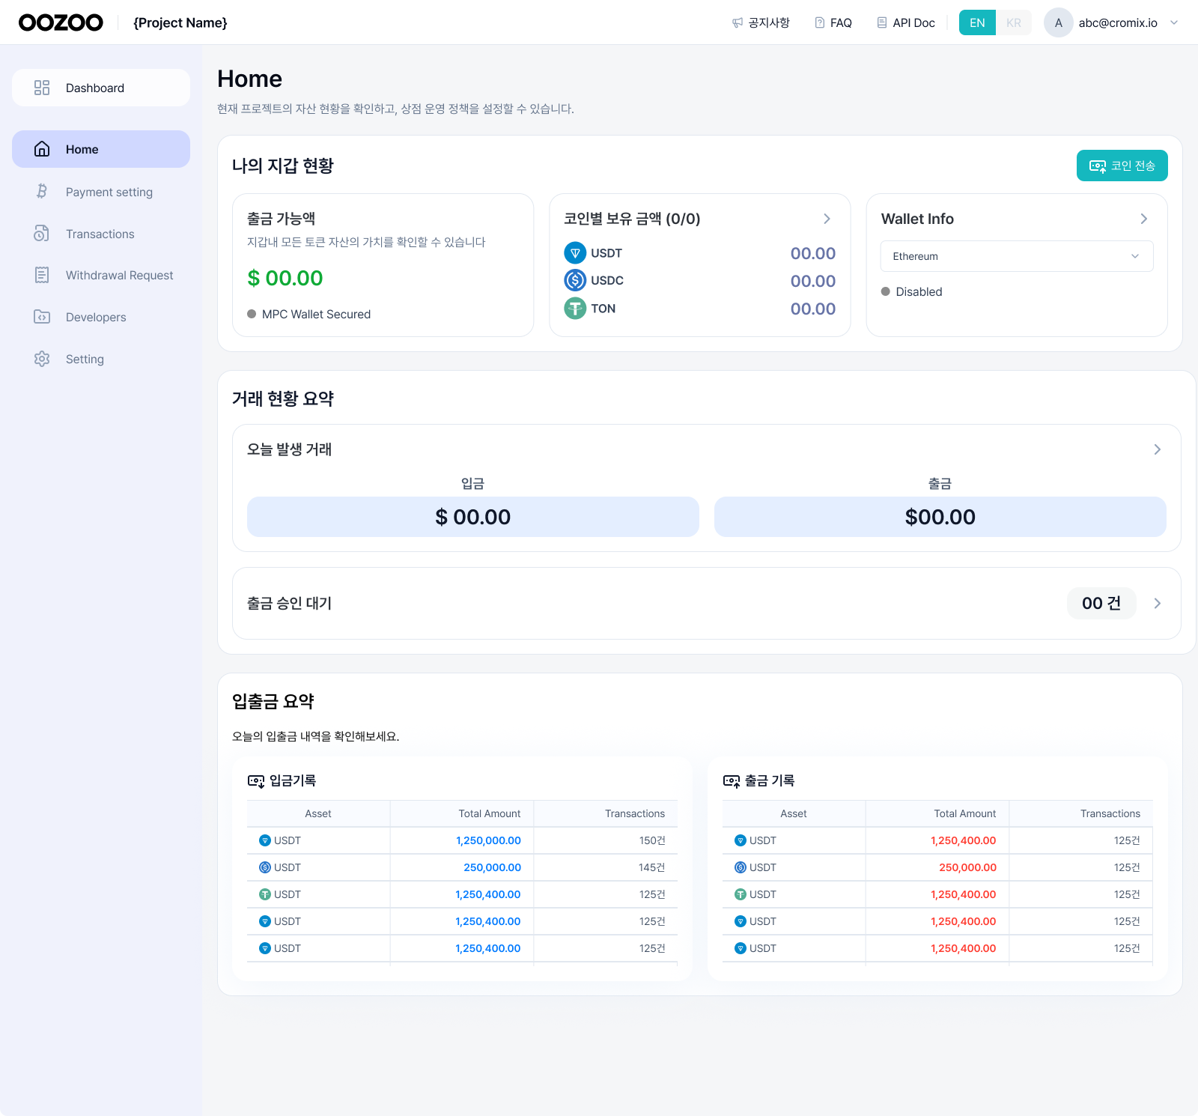This screenshot has height=1116, width=1198.
Task: Click the FAQ question icon
Action: [x=820, y=22]
